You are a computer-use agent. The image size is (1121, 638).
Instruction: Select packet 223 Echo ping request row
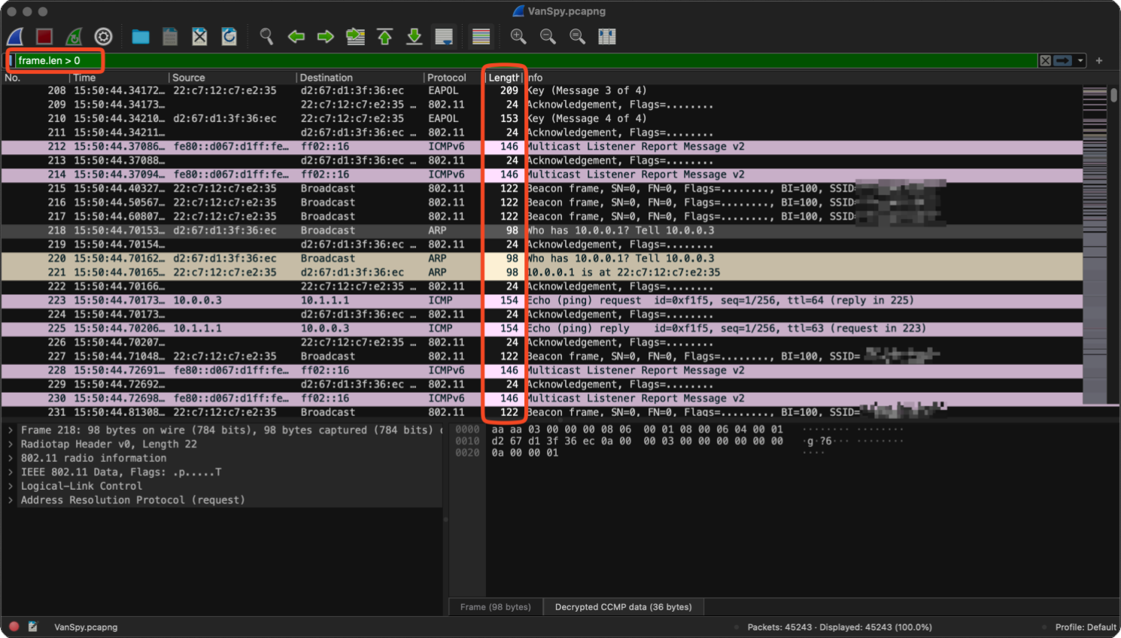[x=542, y=300]
